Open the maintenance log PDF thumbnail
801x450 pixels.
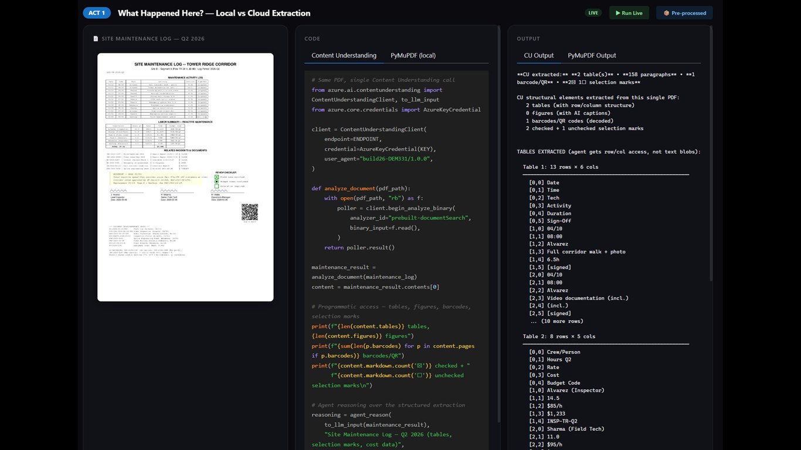point(185,177)
